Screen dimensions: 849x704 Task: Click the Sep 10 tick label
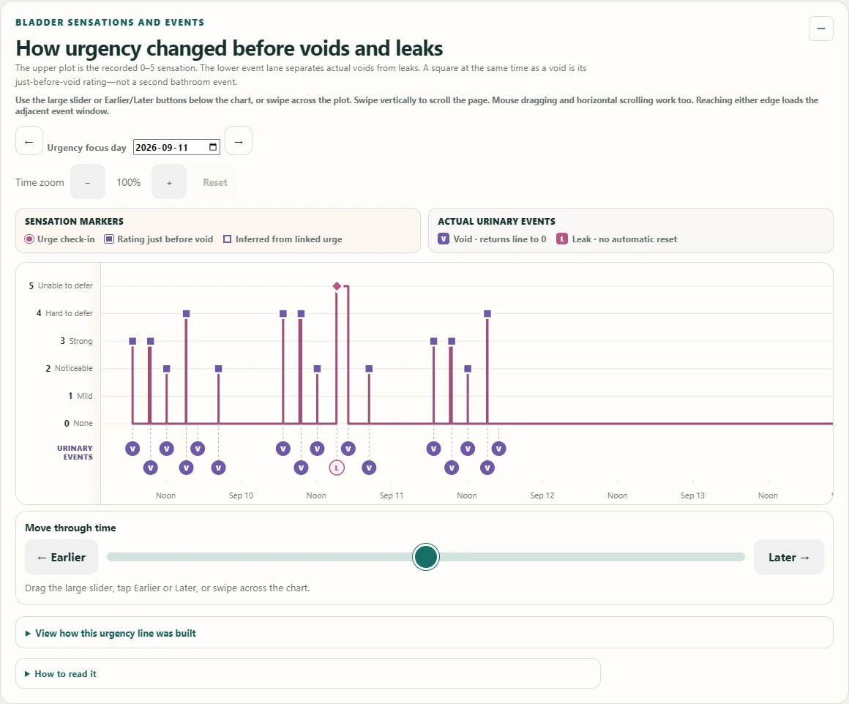pyautogui.click(x=241, y=495)
